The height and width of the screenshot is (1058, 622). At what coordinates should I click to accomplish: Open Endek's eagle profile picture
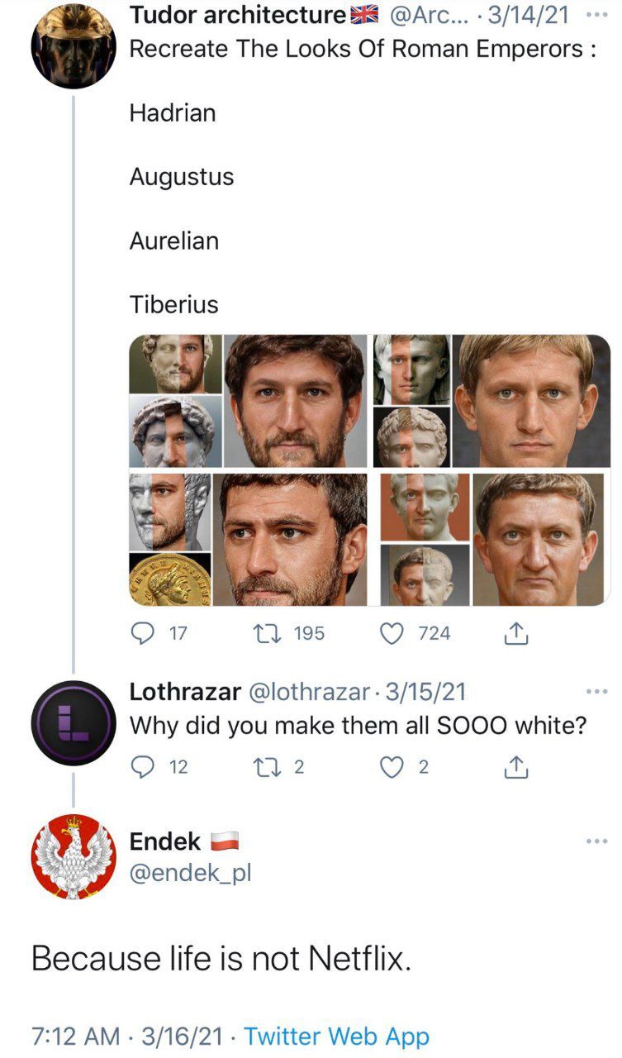tap(74, 856)
